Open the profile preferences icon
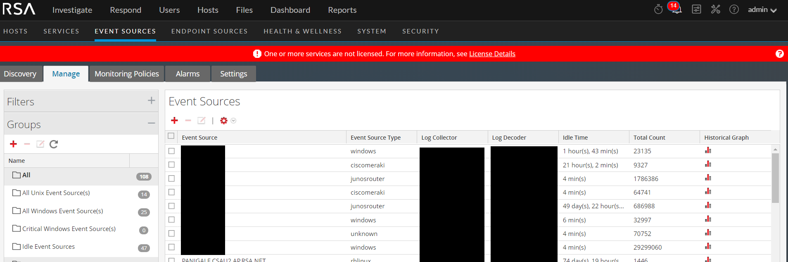Image resolution: width=788 pixels, height=262 pixels. point(696,9)
